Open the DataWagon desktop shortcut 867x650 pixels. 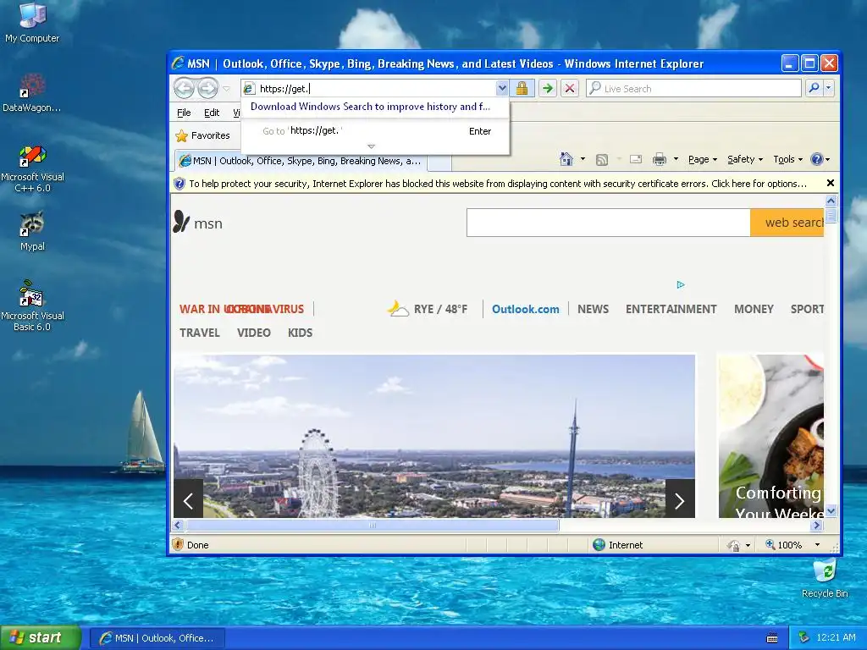(x=32, y=92)
